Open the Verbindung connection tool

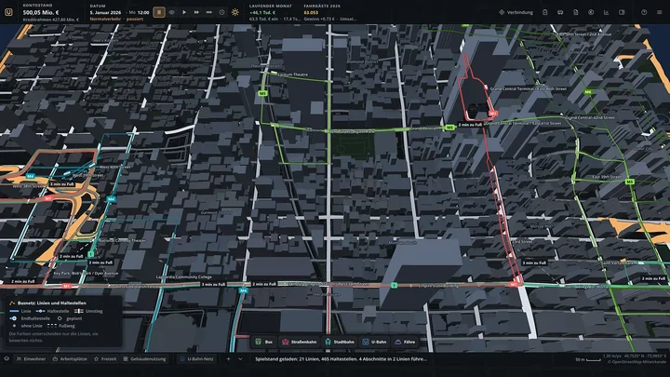click(x=516, y=12)
